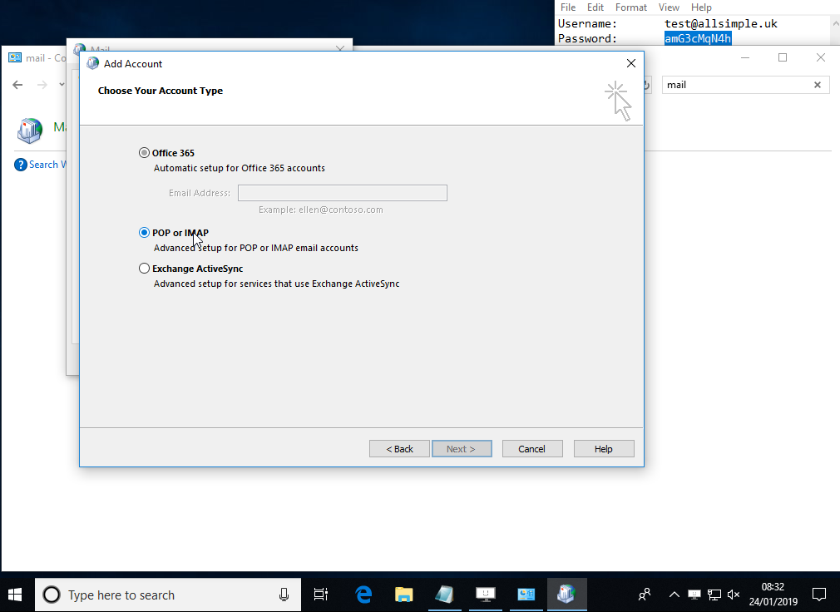Image resolution: width=840 pixels, height=612 pixels.
Task: Select the POP or IMAP radio button
Action: 145,233
